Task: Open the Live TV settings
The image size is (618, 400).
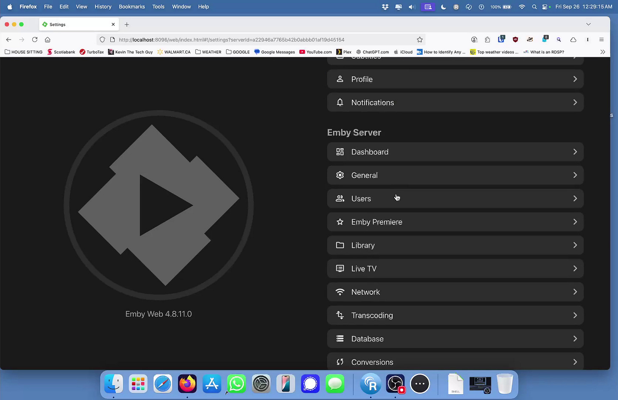Action: click(x=455, y=269)
